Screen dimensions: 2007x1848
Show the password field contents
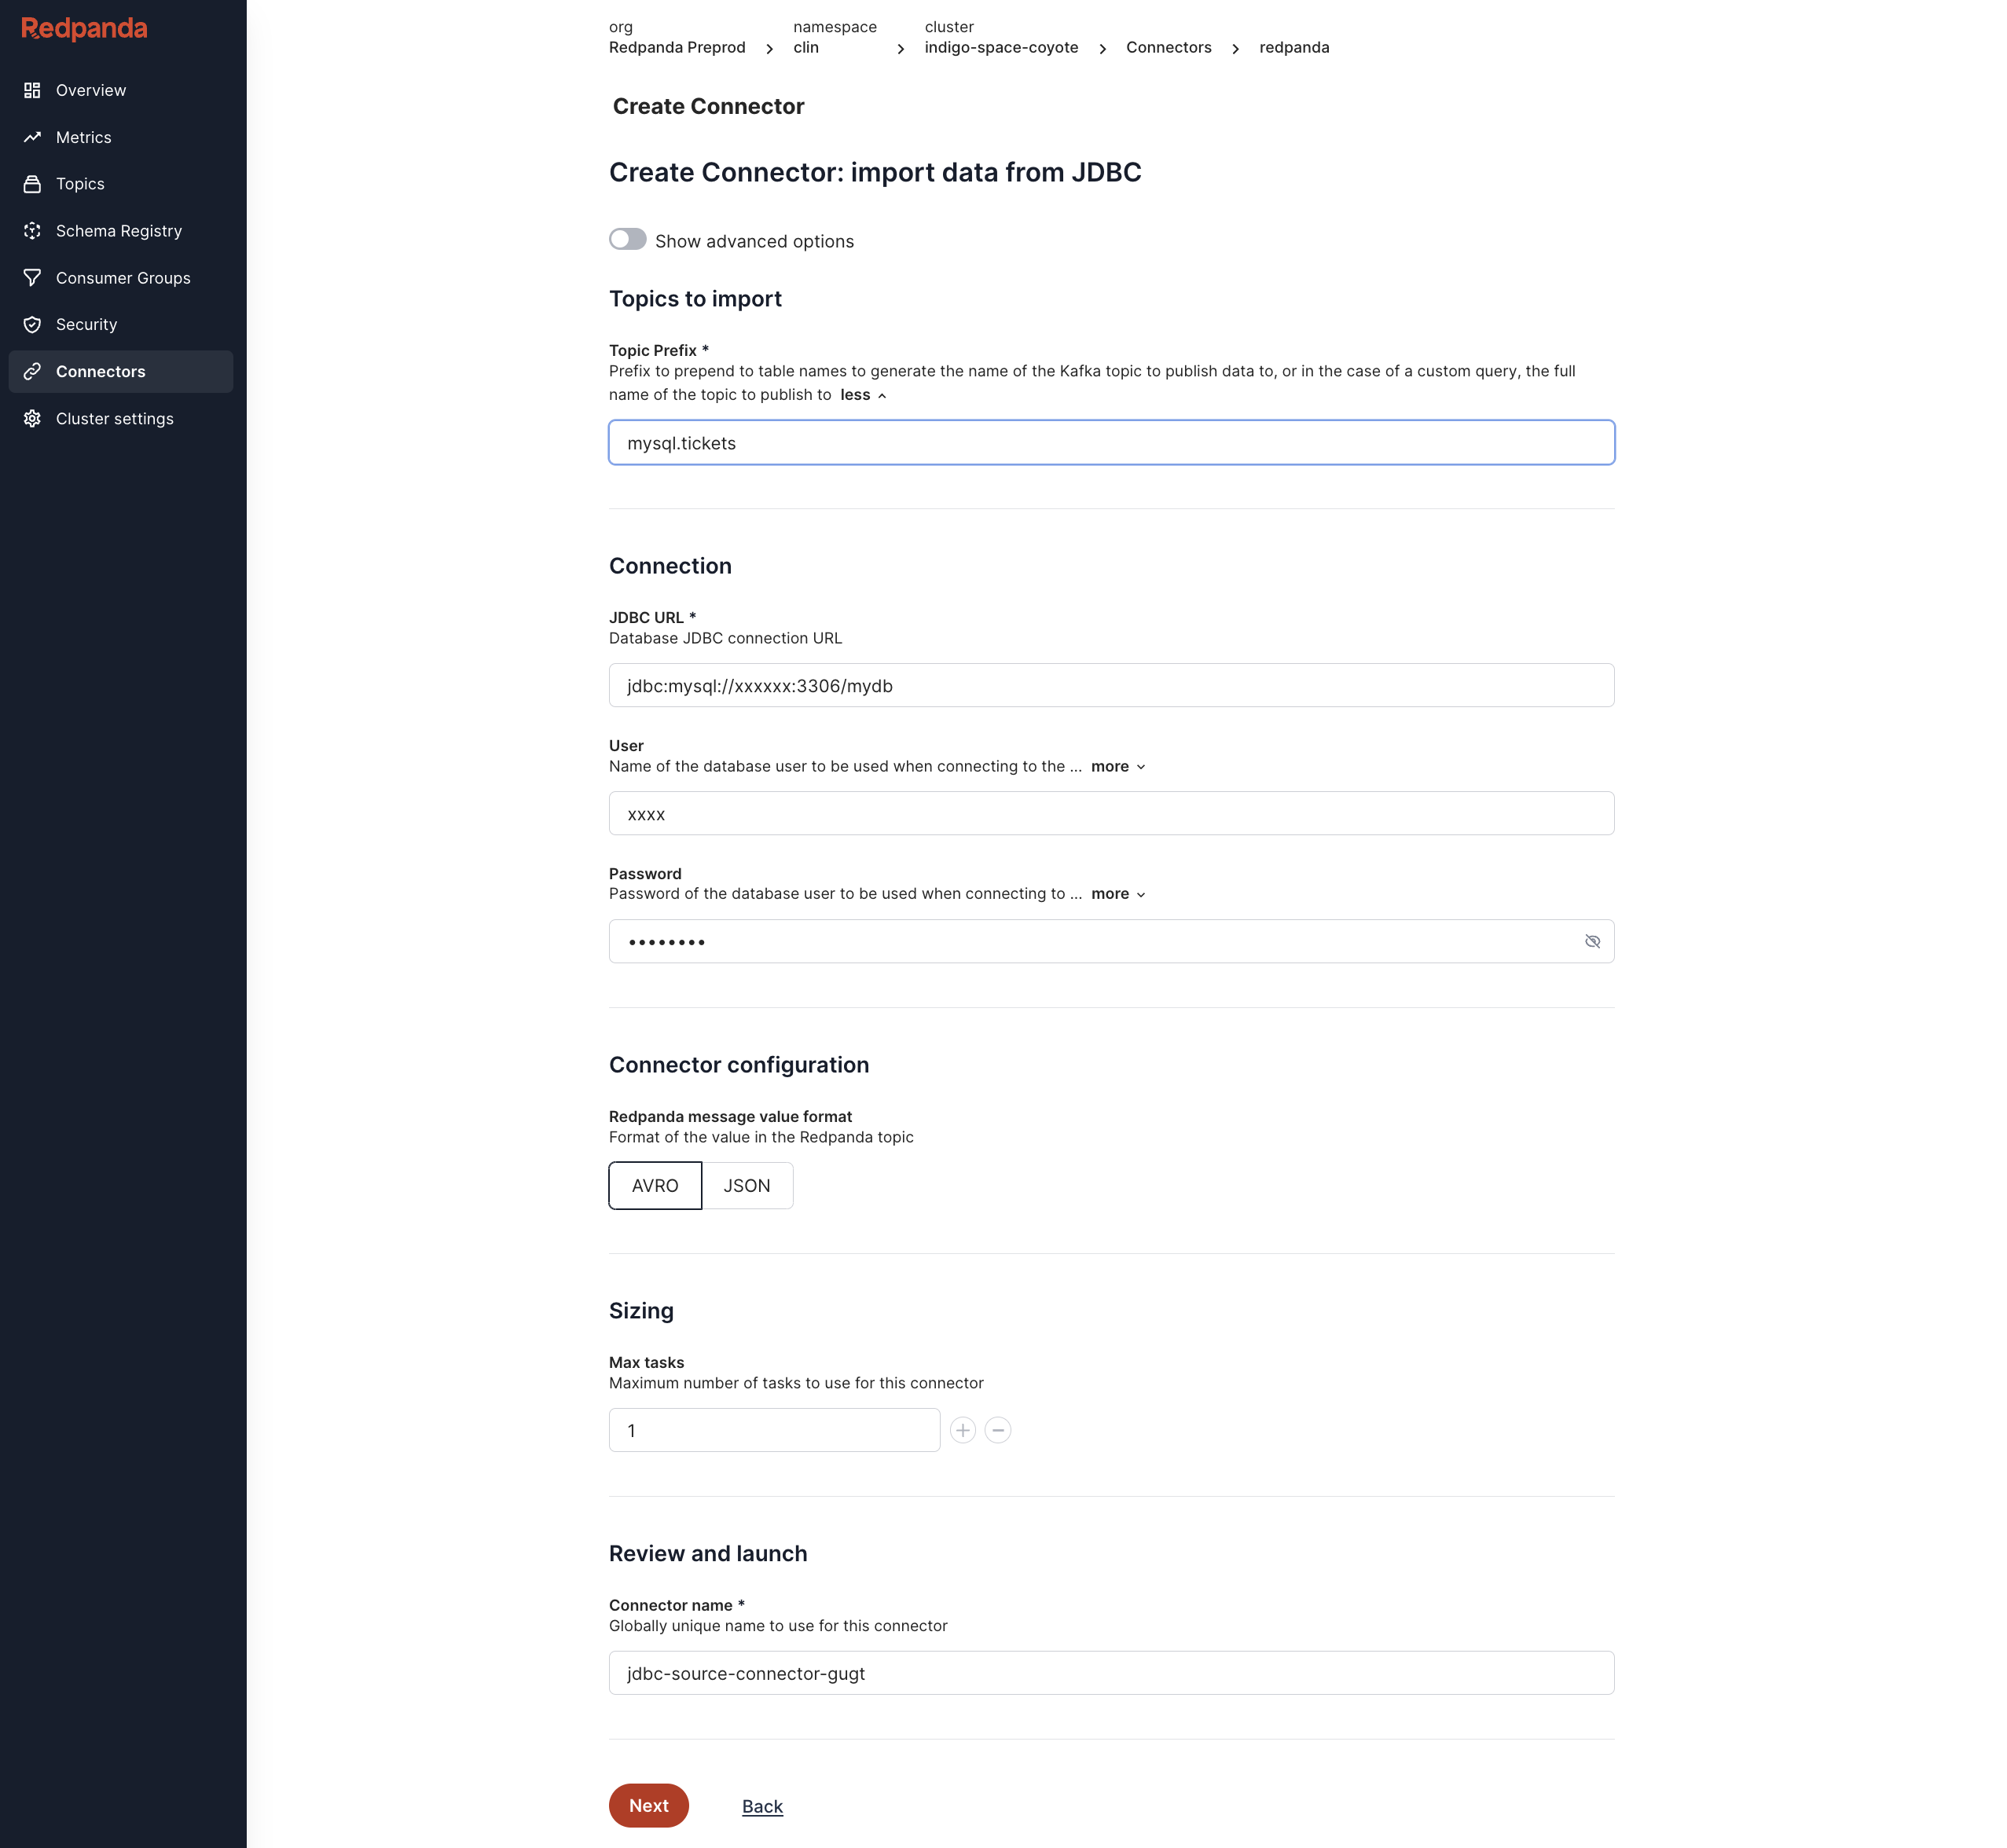click(x=1592, y=941)
